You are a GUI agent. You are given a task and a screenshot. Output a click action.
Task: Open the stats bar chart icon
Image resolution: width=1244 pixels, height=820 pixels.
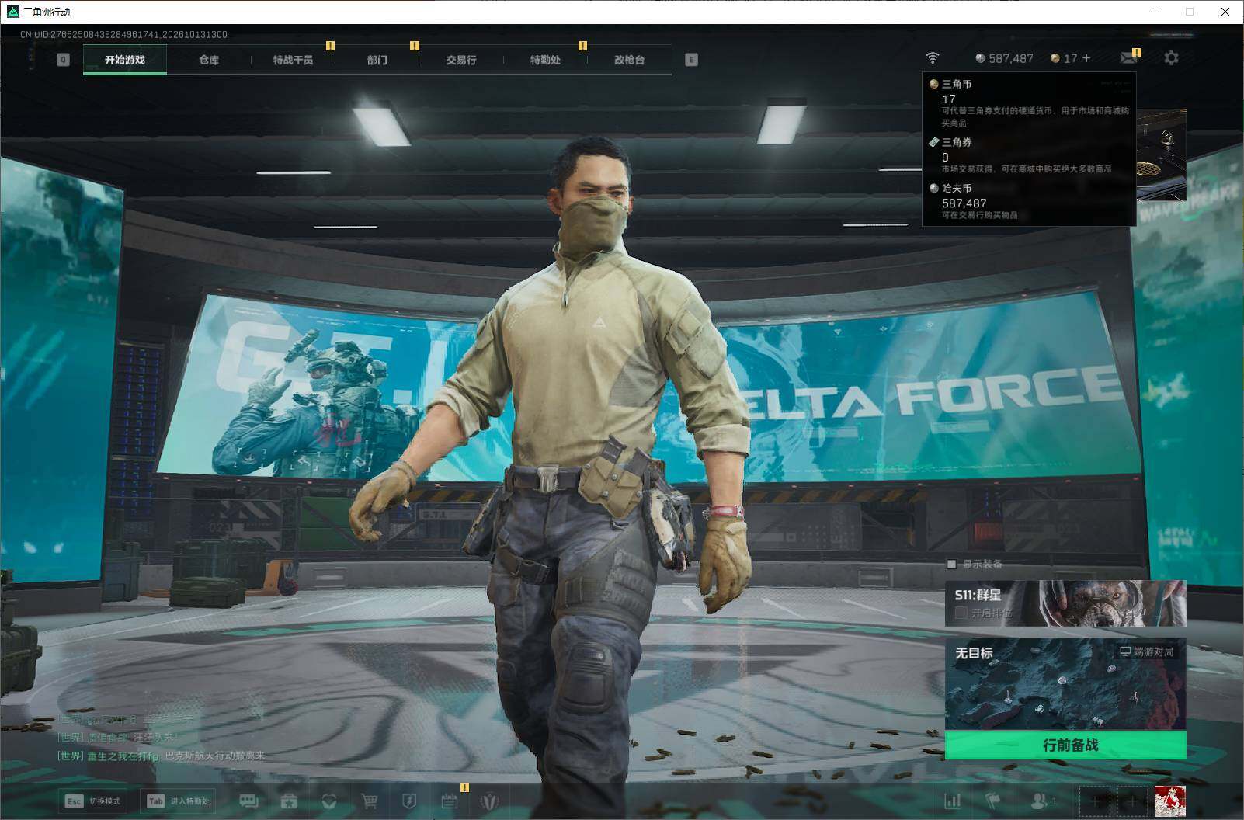pos(952,801)
